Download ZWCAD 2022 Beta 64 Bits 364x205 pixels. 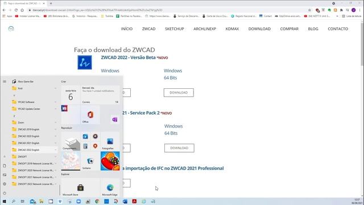pyautogui.click(x=179, y=92)
